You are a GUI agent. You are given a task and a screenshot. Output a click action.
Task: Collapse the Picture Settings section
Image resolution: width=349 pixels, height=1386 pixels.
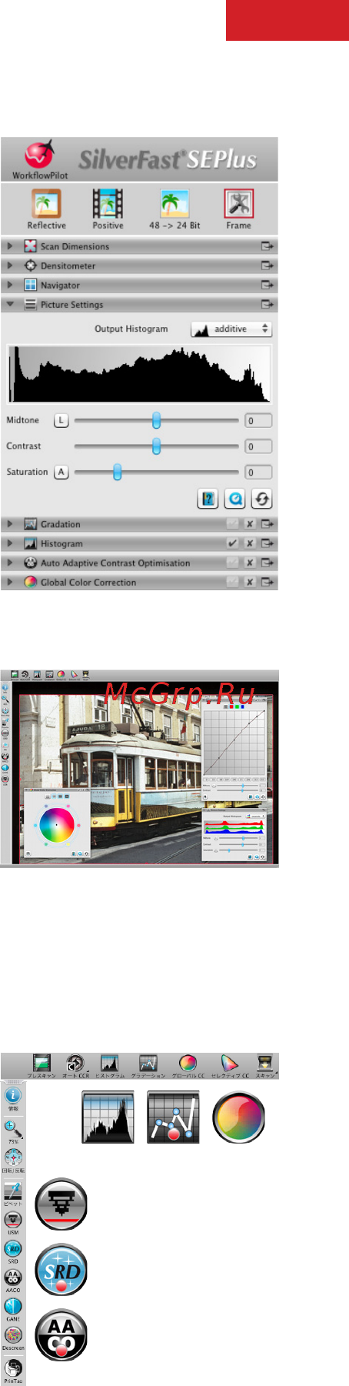point(10,305)
